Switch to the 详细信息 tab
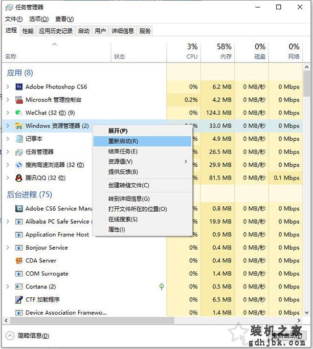The width and height of the screenshot is (313, 349). tap(123, 31)
